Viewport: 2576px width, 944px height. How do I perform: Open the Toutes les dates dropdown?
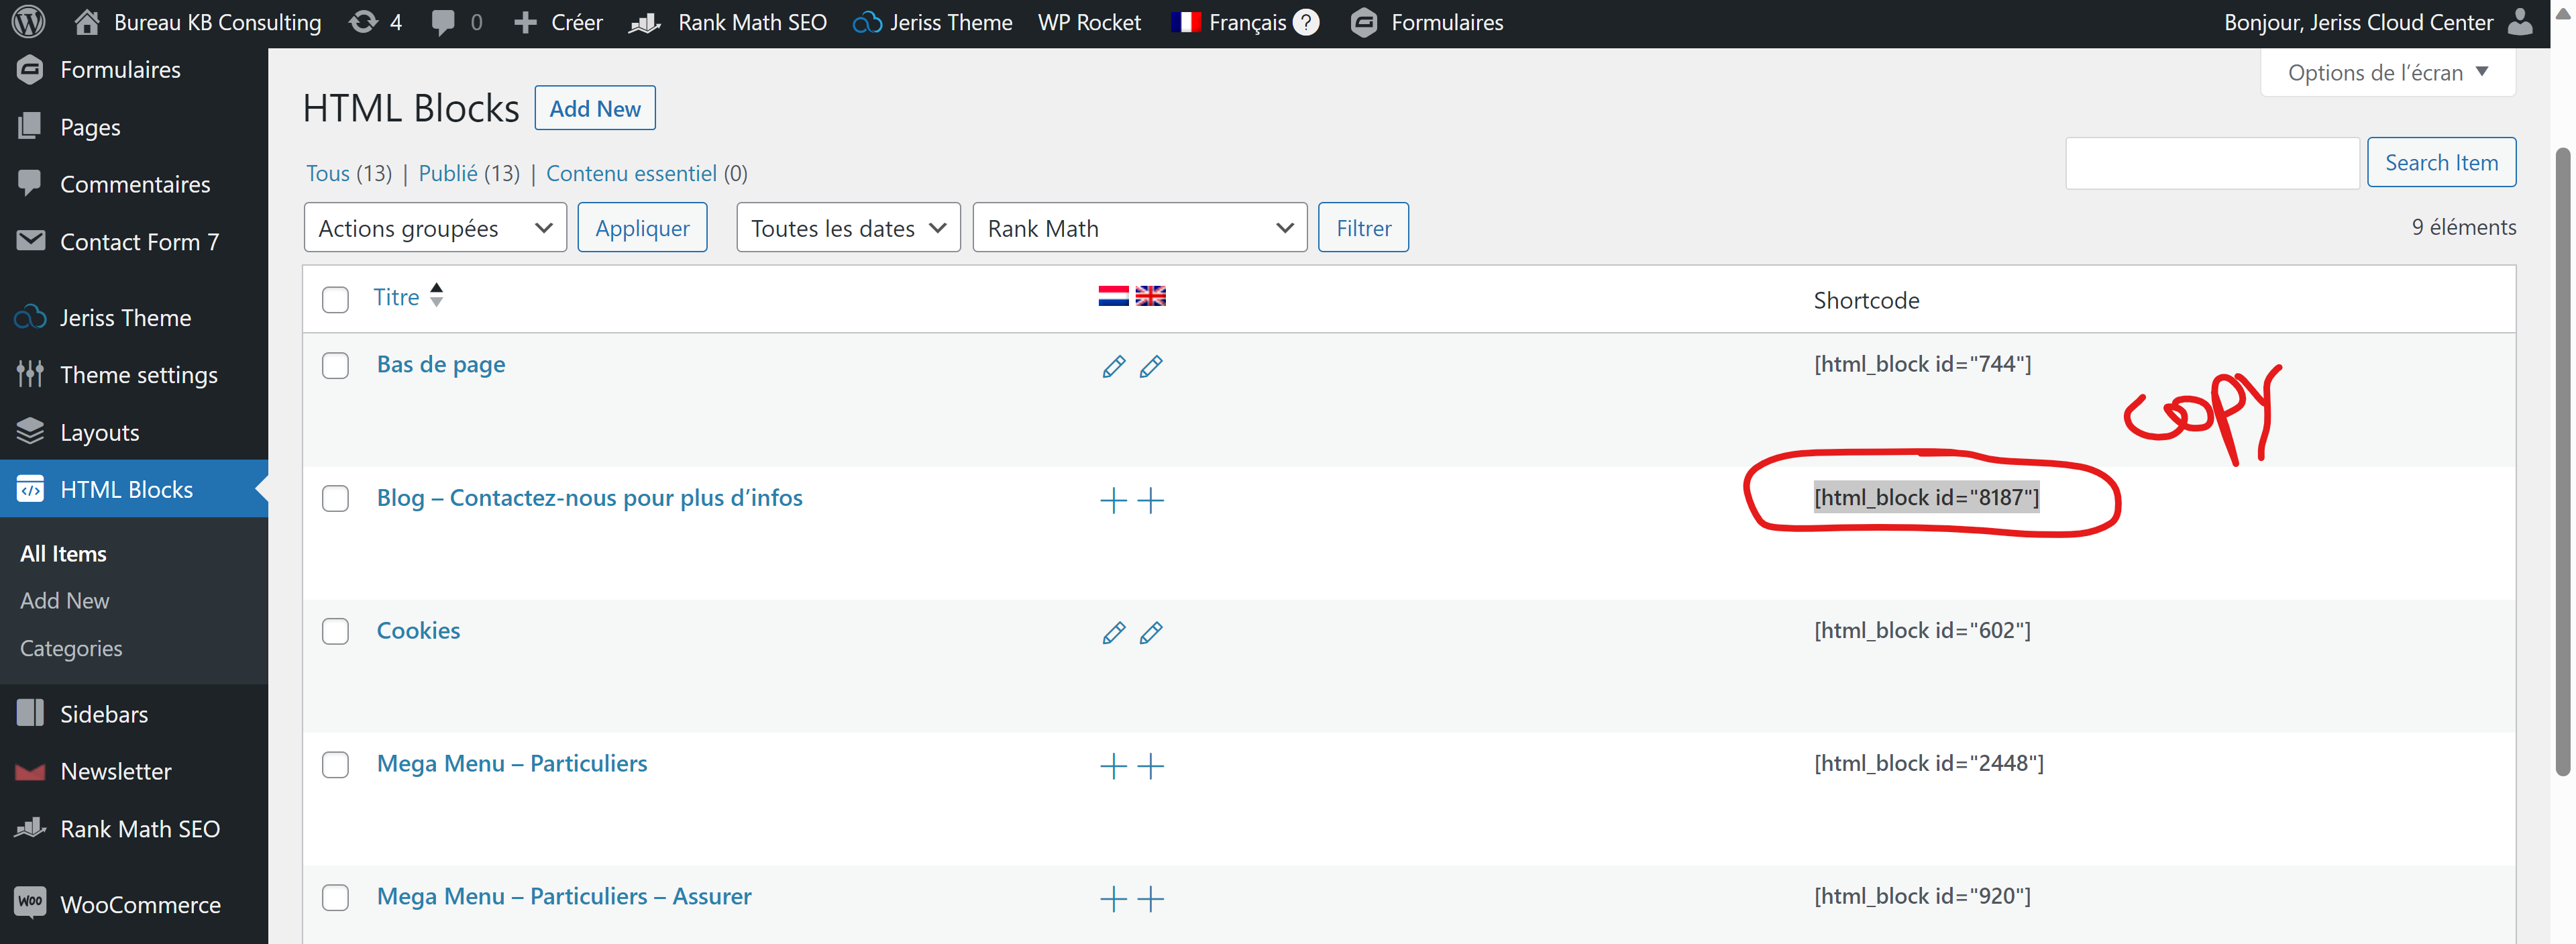(x=848, y=228)
